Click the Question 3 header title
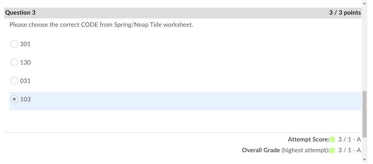The width and height of the screenshot is (373, 164). [20, 13]
